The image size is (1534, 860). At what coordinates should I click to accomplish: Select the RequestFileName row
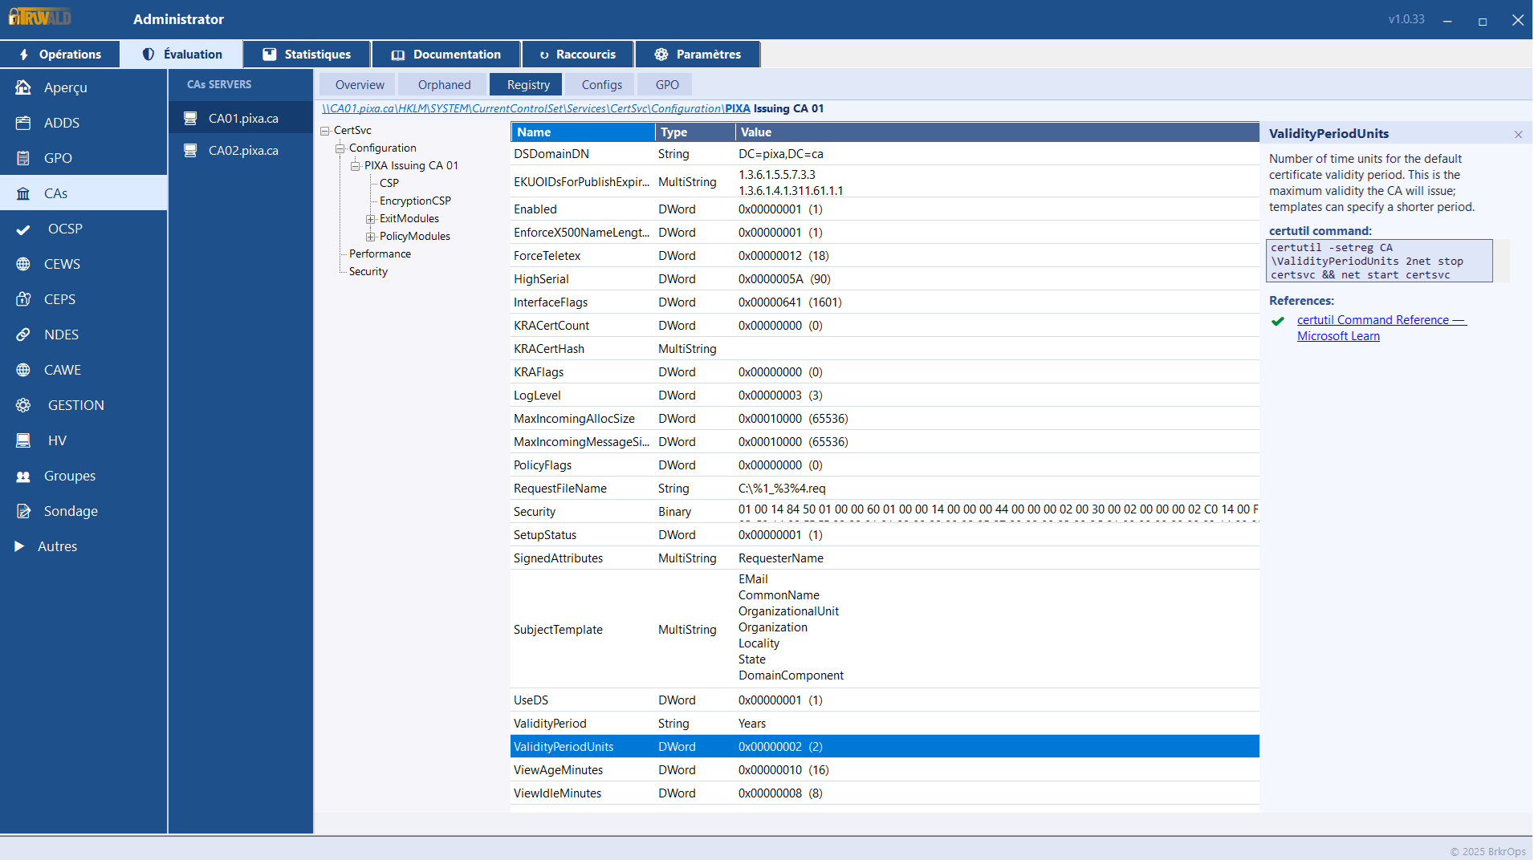pos(885,489)
